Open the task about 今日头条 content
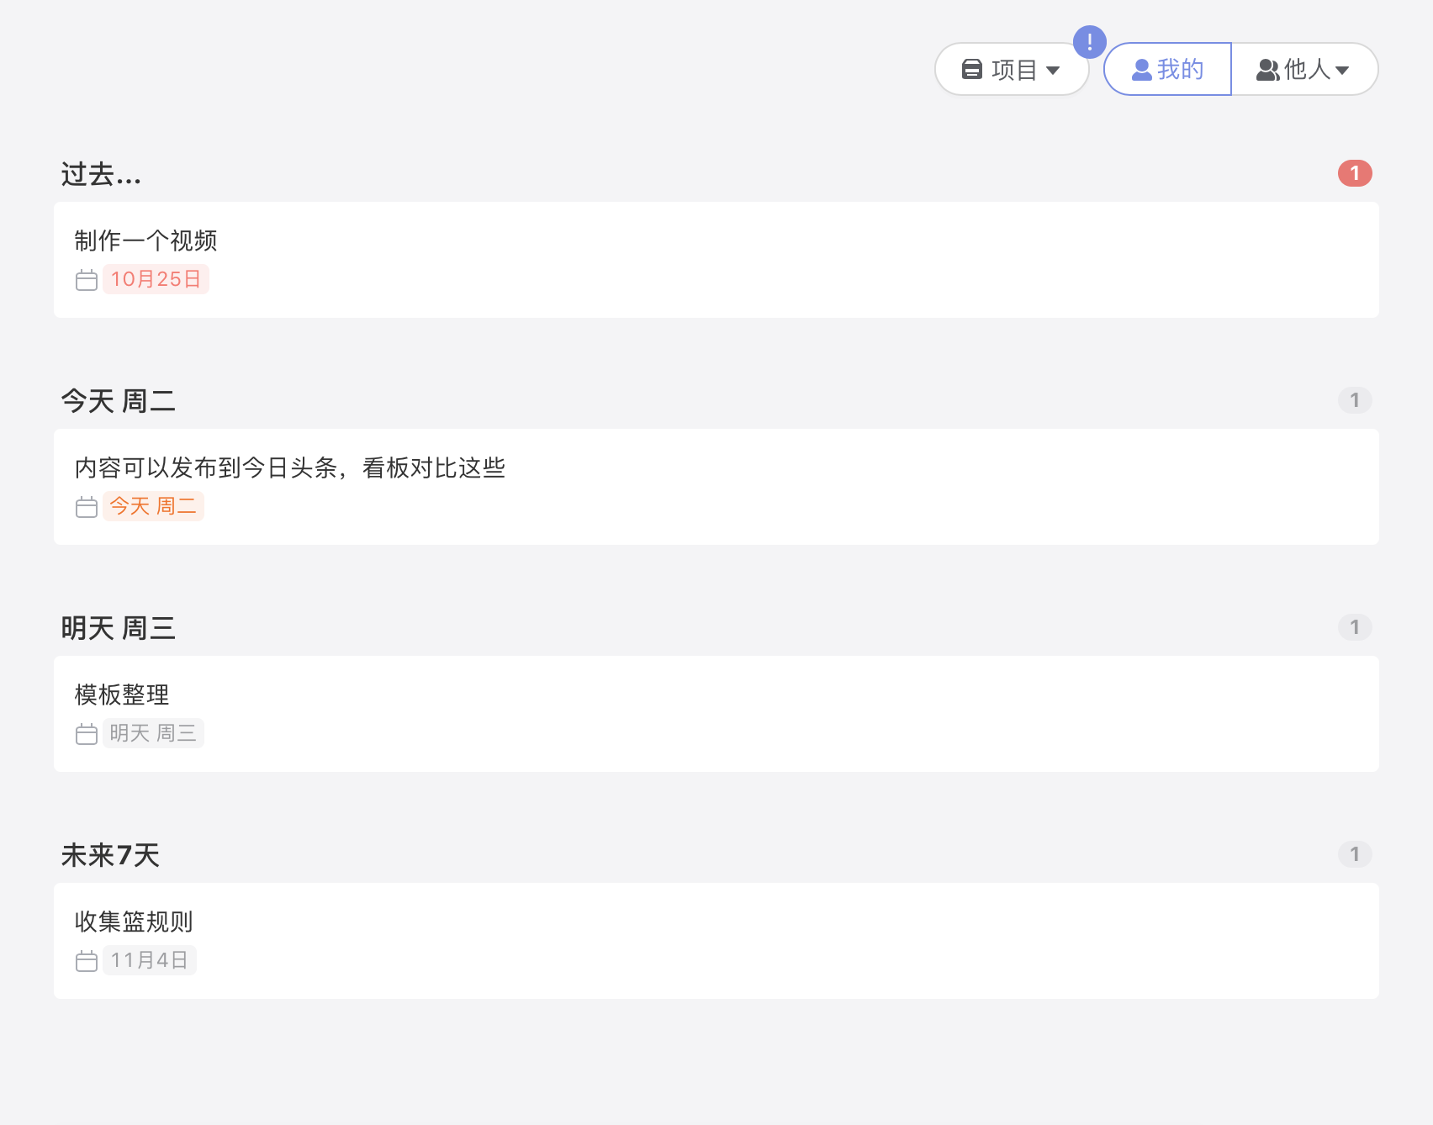Image resolution: width=1433 pixels, height=1125 pixels. pos(289,467)
